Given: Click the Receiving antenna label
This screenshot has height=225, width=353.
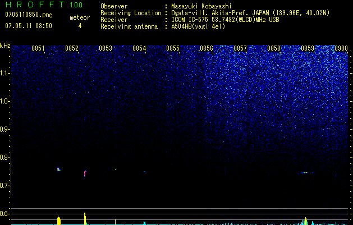Looking at the screenshot, I should tap(129, 26).
